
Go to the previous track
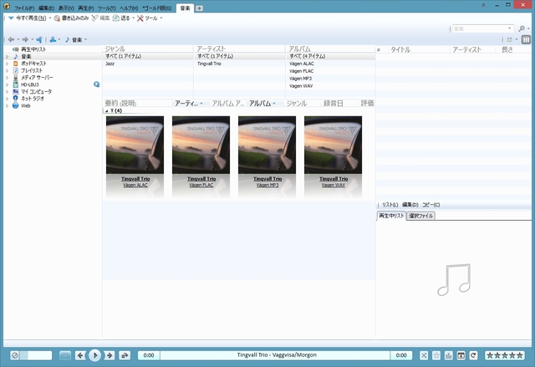(80, 355)
